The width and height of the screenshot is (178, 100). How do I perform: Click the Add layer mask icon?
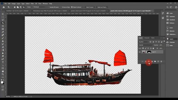click(149, 61)
